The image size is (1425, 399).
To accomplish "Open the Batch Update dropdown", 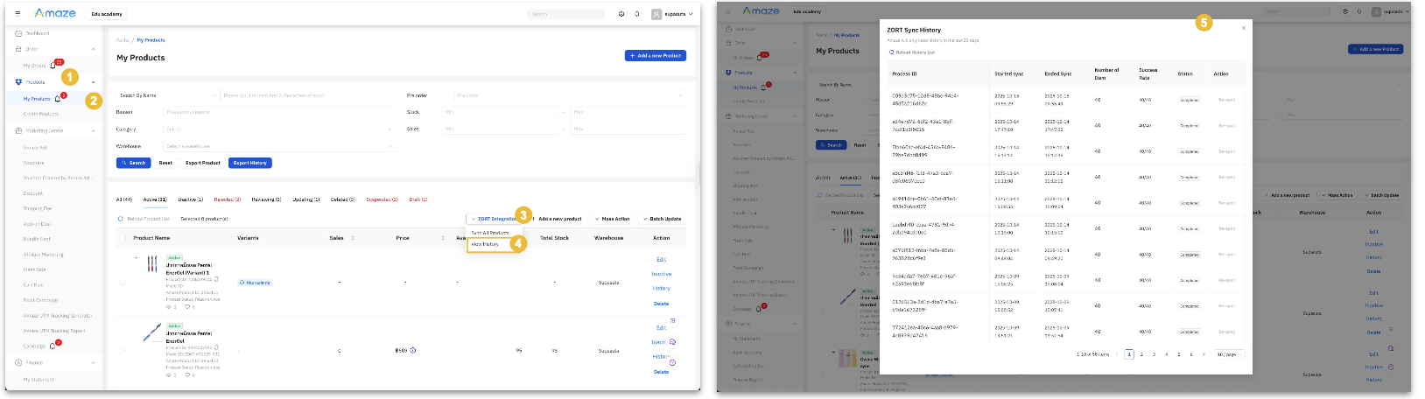I will coord(663,219).
